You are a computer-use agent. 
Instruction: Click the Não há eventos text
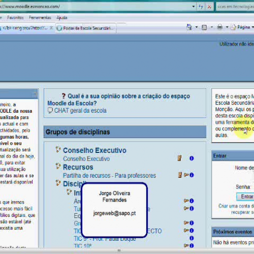click(234, 242)
